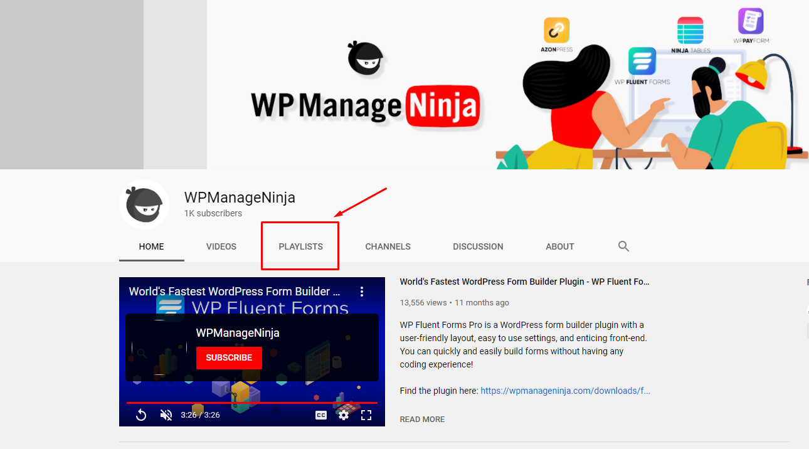Enter fullscreen mode in the video player
Screen dimensions: 809x449
coord(366,415)
